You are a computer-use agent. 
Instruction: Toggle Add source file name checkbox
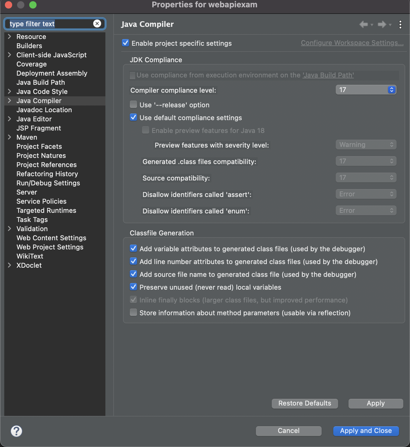pos(133,274)
